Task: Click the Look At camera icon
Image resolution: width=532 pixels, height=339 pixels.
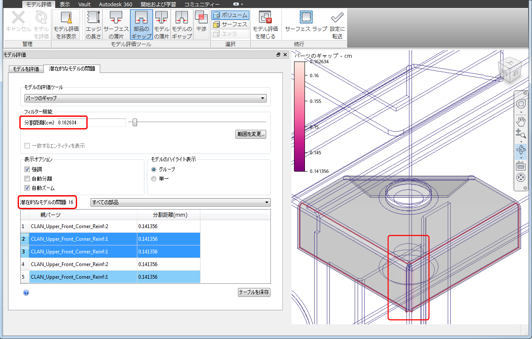Action: click(x=521, y=166)
